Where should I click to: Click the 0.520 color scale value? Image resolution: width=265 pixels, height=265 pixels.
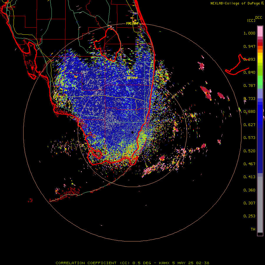249,151
